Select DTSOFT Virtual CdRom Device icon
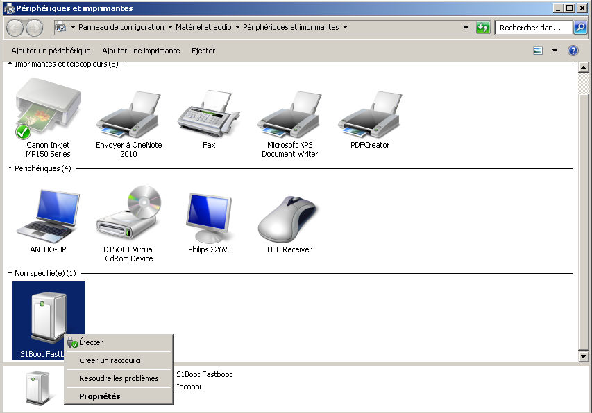This screenshot has width=592, height=413. point(129,213)
